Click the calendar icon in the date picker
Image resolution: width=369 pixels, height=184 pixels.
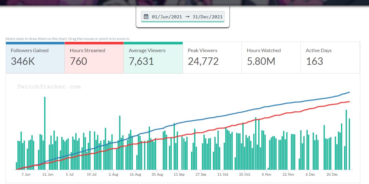146,17
